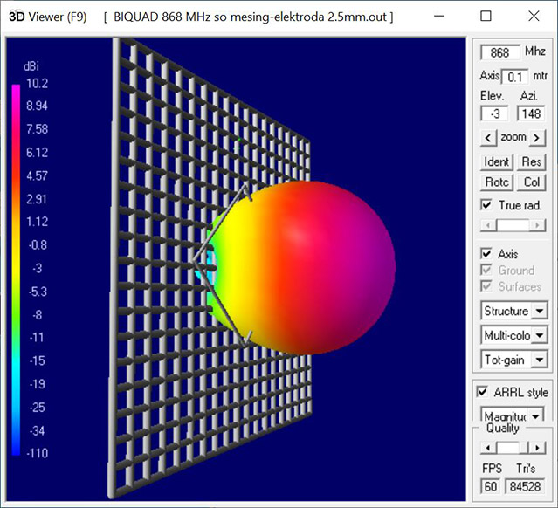Uncheck the Axis checkbox
The height and width of the screenshot is (508, 558).
487,254
